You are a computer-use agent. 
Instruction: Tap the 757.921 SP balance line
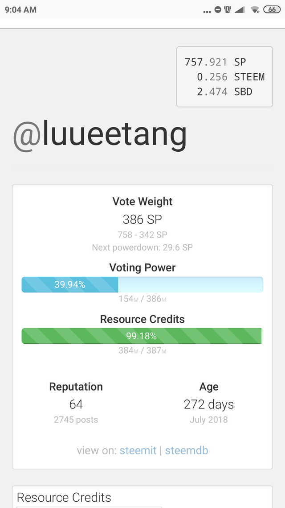pyautogui.click(x=215, y=62)
